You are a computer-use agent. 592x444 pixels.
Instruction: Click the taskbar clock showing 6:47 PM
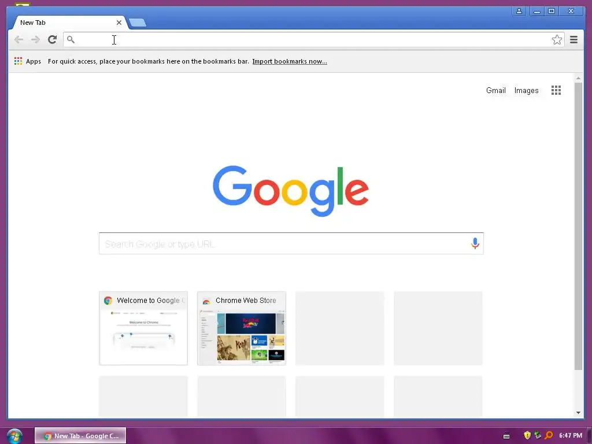571,435
